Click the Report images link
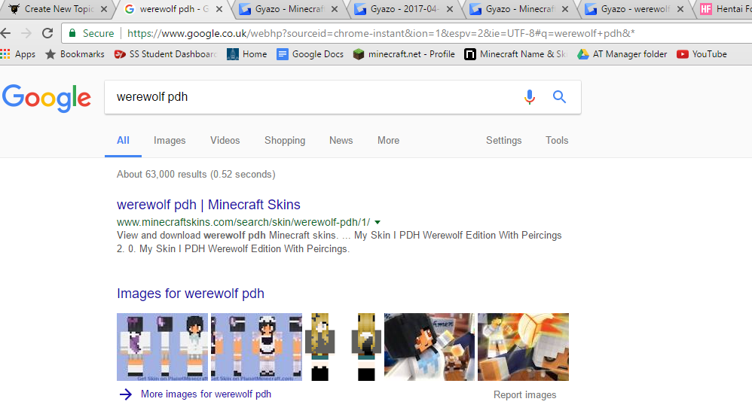 click(x=524, y=395)
